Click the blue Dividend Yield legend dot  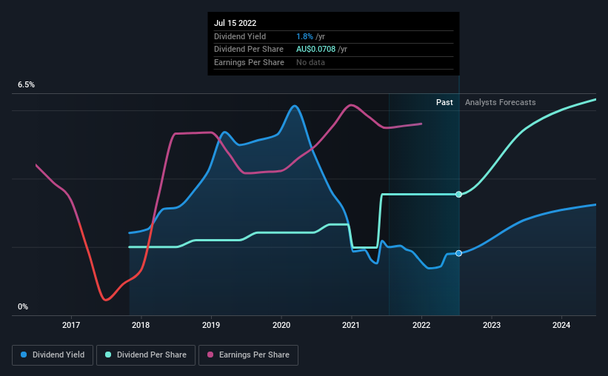pos(24,355)
